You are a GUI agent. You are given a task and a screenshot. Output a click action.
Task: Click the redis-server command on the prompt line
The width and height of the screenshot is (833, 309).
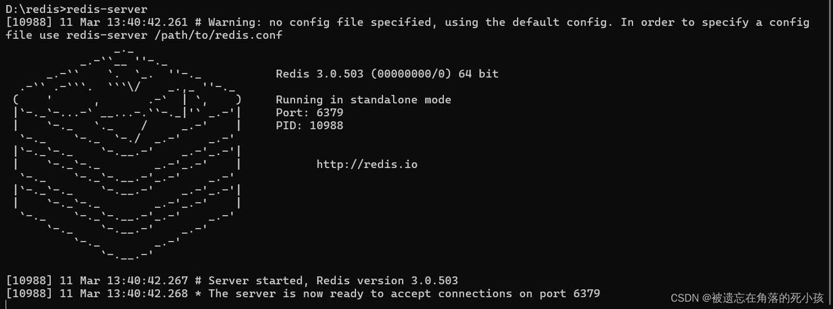coord(107,9)
